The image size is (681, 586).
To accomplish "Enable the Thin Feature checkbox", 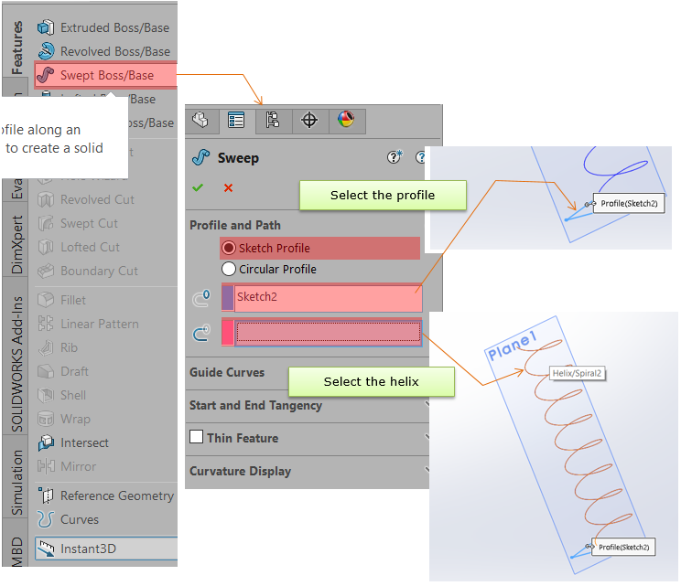I will point(196,436).
